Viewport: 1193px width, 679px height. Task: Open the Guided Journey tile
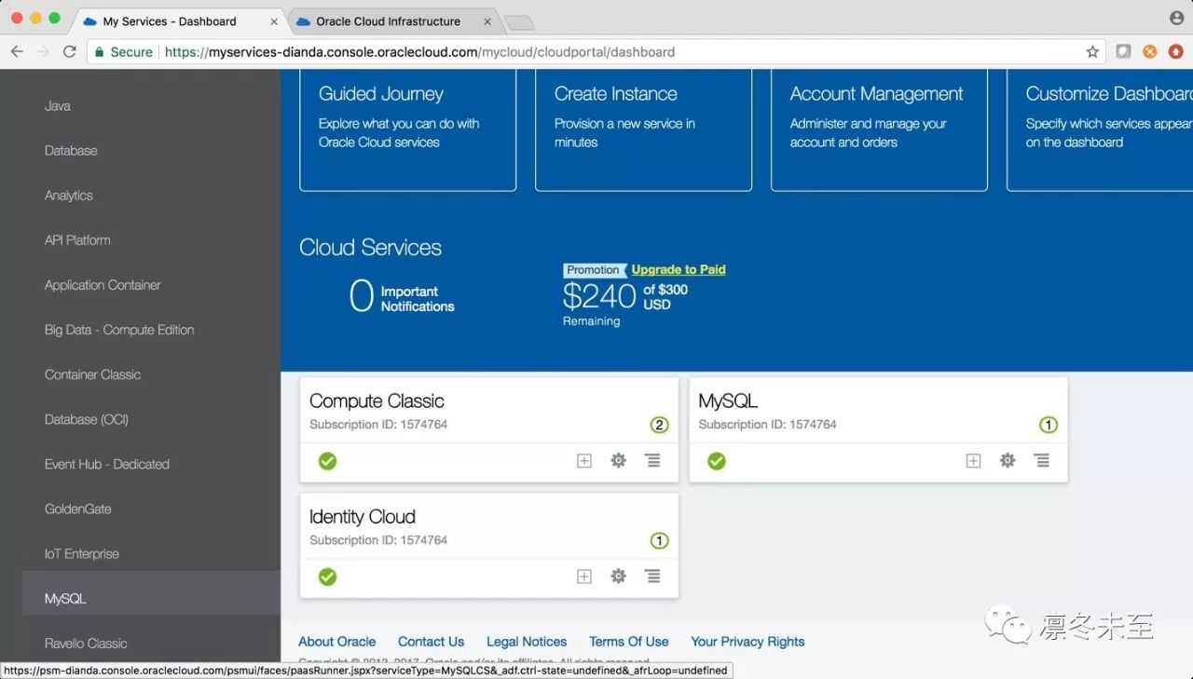408,130
